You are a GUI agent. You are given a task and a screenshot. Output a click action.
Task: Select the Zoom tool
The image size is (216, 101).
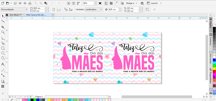[3, 32]
